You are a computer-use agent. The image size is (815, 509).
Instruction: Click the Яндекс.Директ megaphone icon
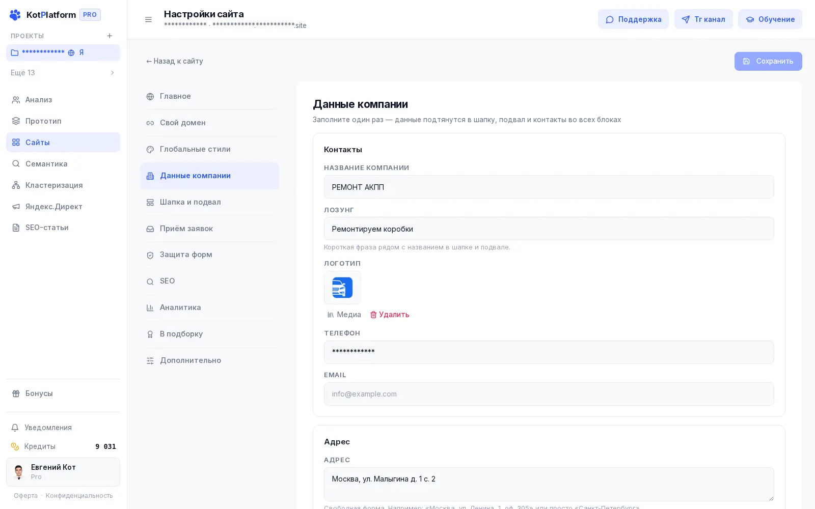pos(16,207)
